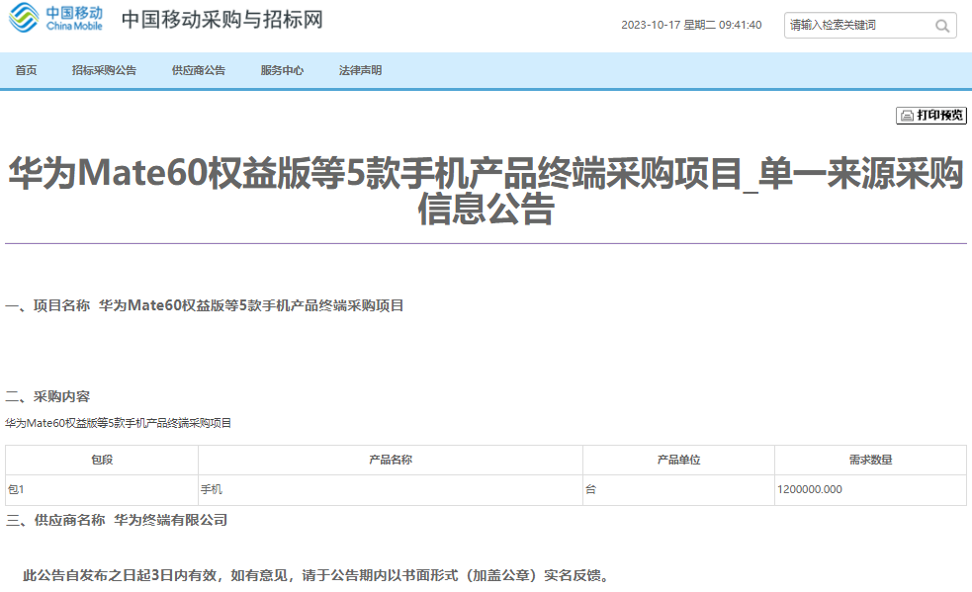
Task: Click the 包1 table cell
Action: point(102,490)
